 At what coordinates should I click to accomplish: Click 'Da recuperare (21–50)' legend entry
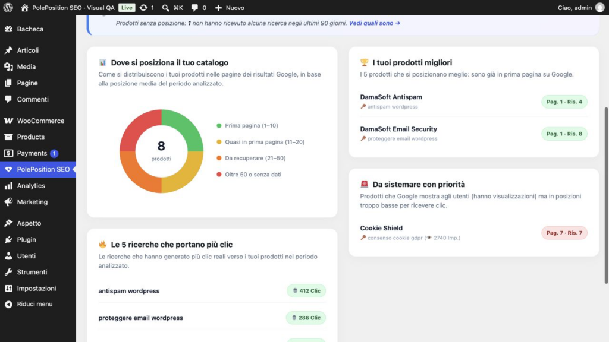[x=251, y=158]
